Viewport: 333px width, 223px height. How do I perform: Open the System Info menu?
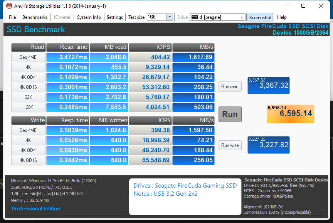pyautogui.click(x=89, y=17)
